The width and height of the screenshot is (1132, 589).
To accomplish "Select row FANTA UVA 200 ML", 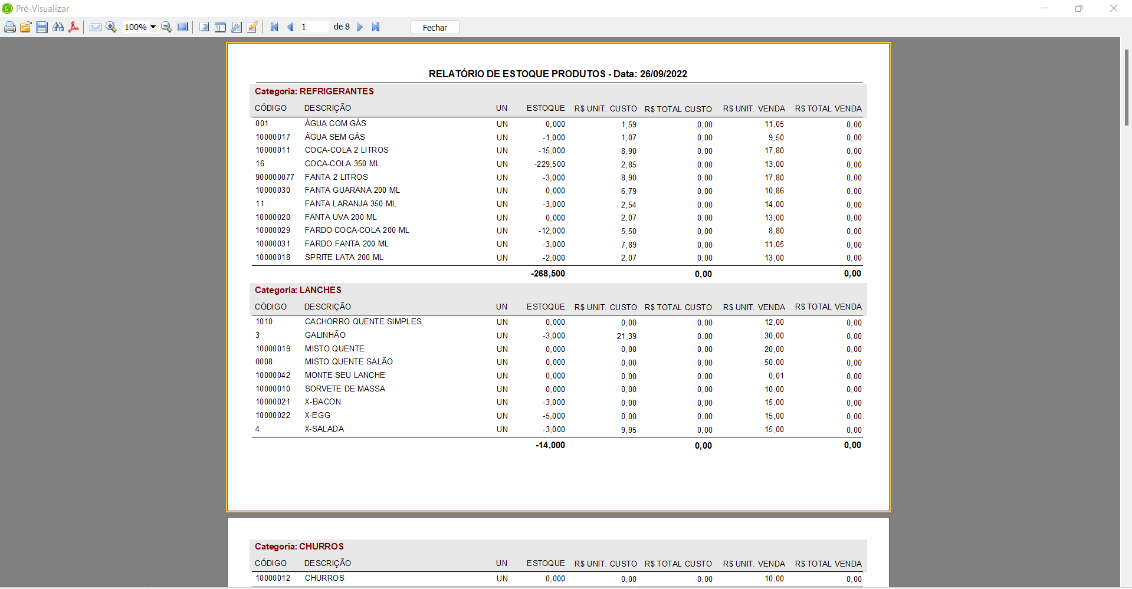I will (x=558, y=218).
